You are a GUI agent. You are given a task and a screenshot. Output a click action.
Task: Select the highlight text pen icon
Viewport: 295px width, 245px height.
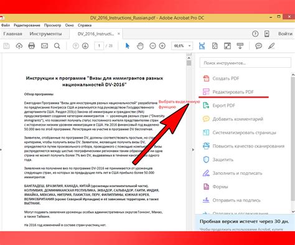point(271,46)
